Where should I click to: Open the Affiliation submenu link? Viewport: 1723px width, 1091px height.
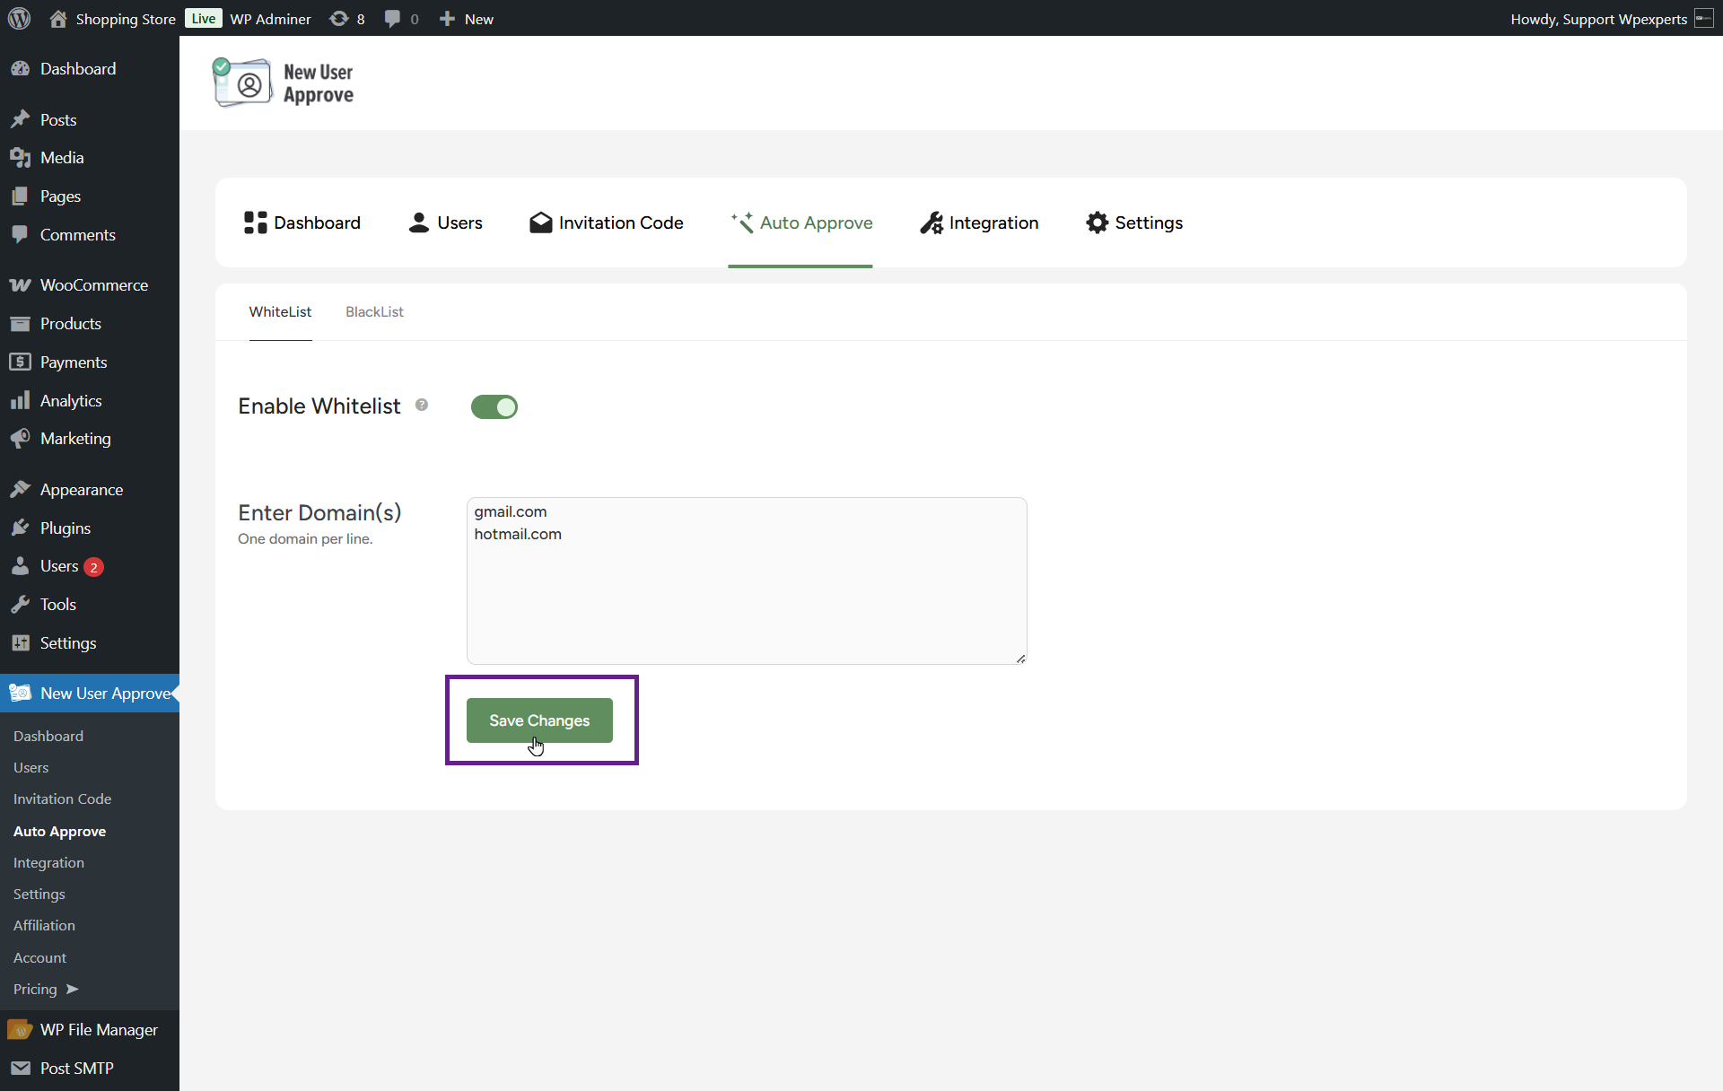(44, 926)
